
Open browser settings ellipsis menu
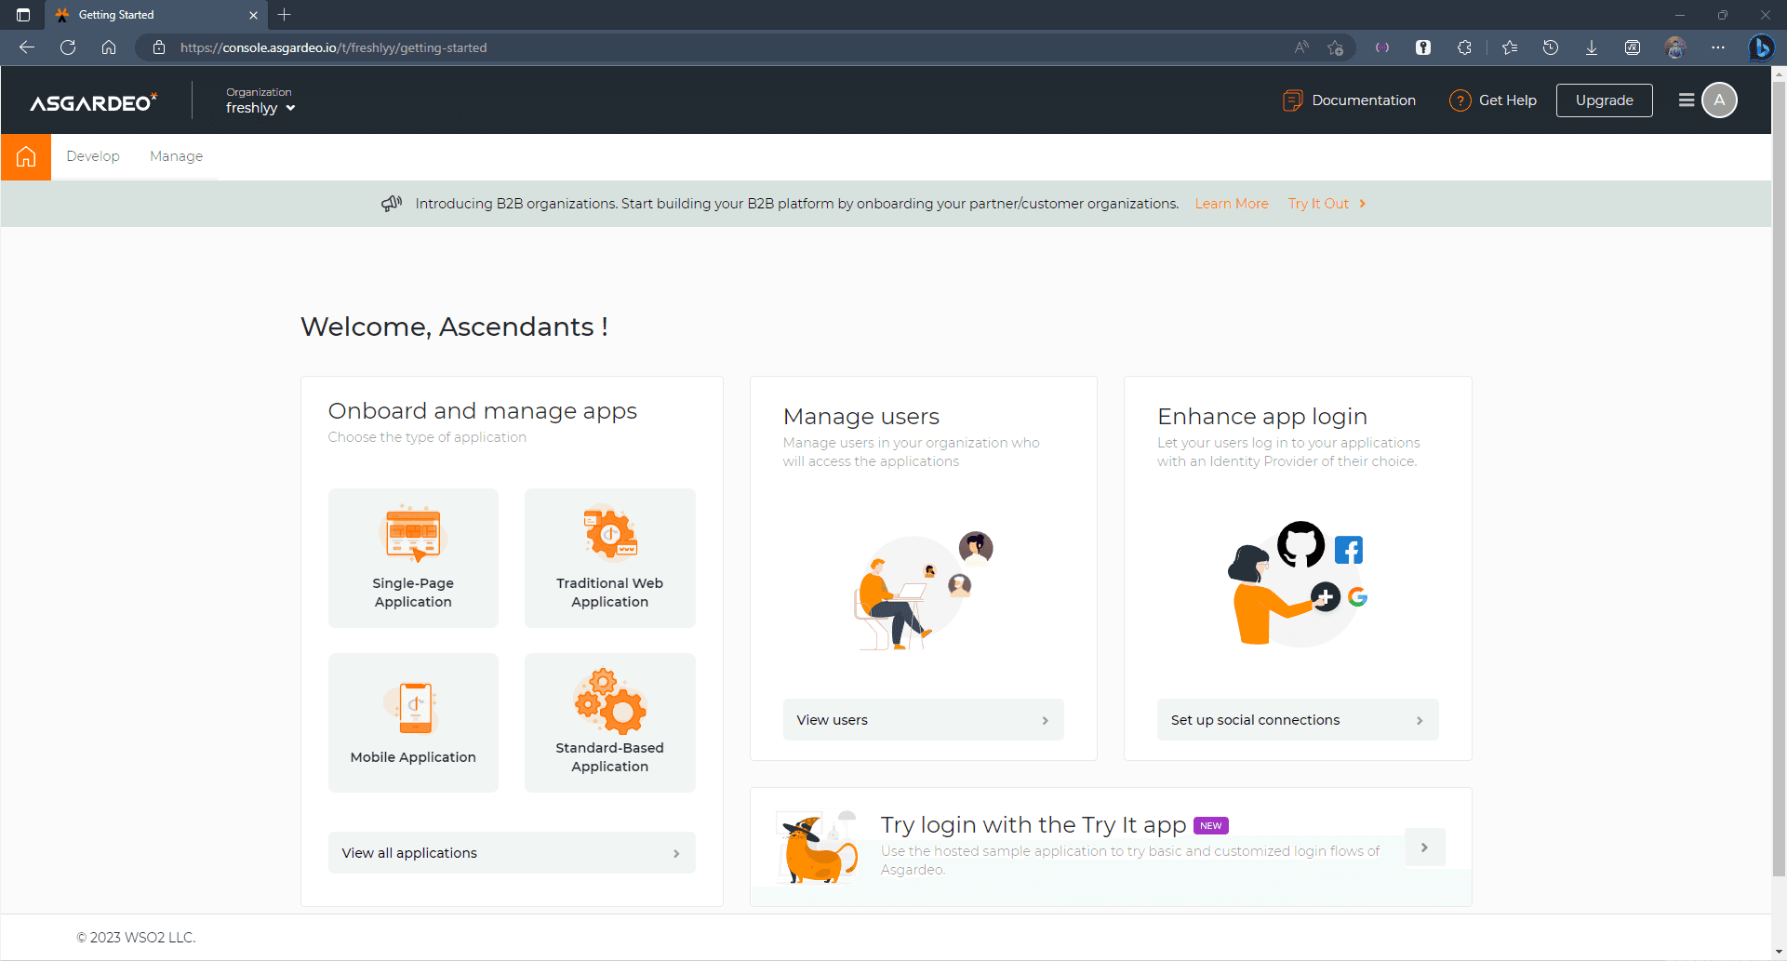click(x=1718, y=47)
